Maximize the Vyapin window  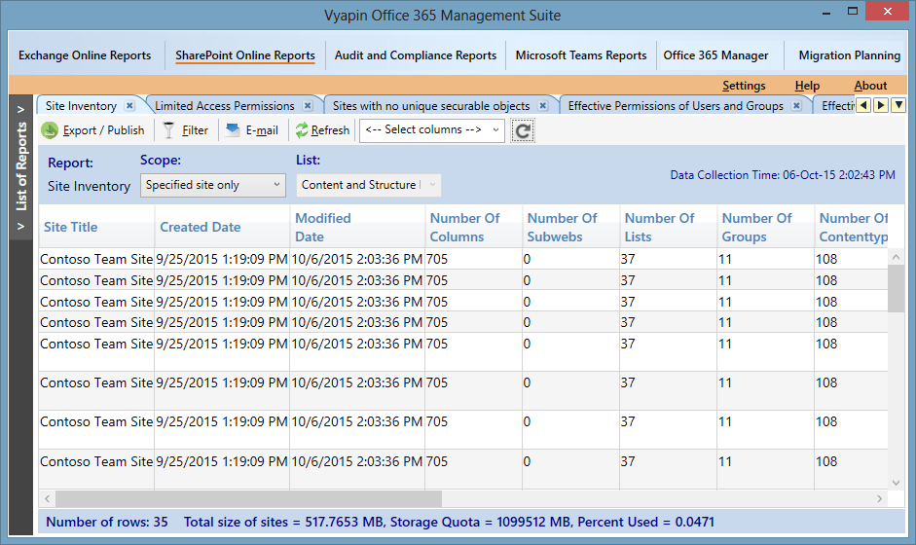coord(853,12)
